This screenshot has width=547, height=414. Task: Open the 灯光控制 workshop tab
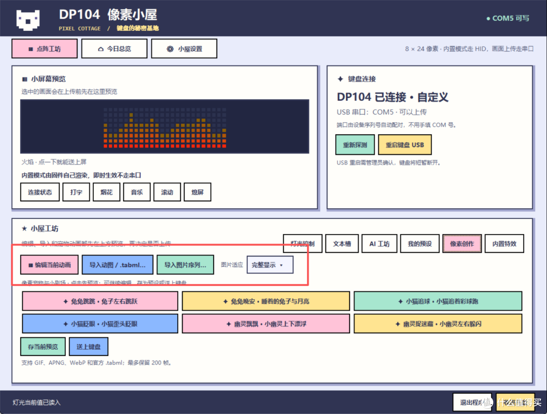click(302, 244)
